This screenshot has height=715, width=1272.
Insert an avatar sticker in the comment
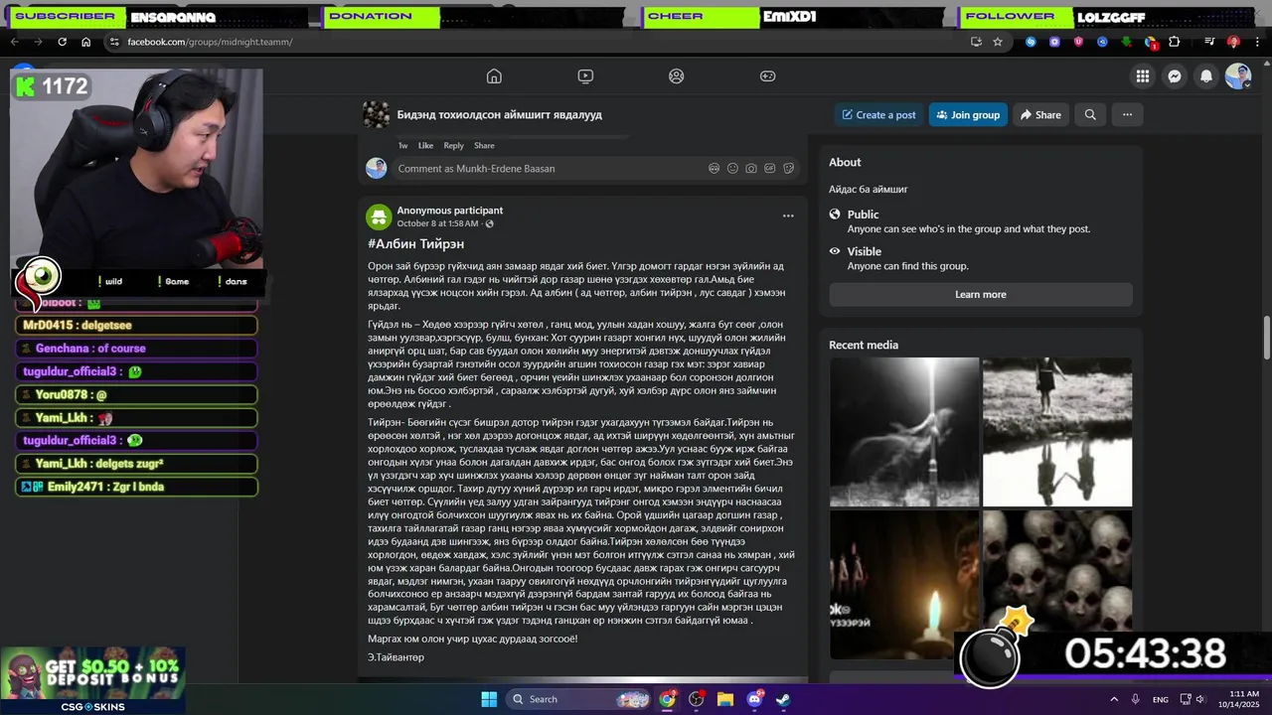[x=714, y=169]
